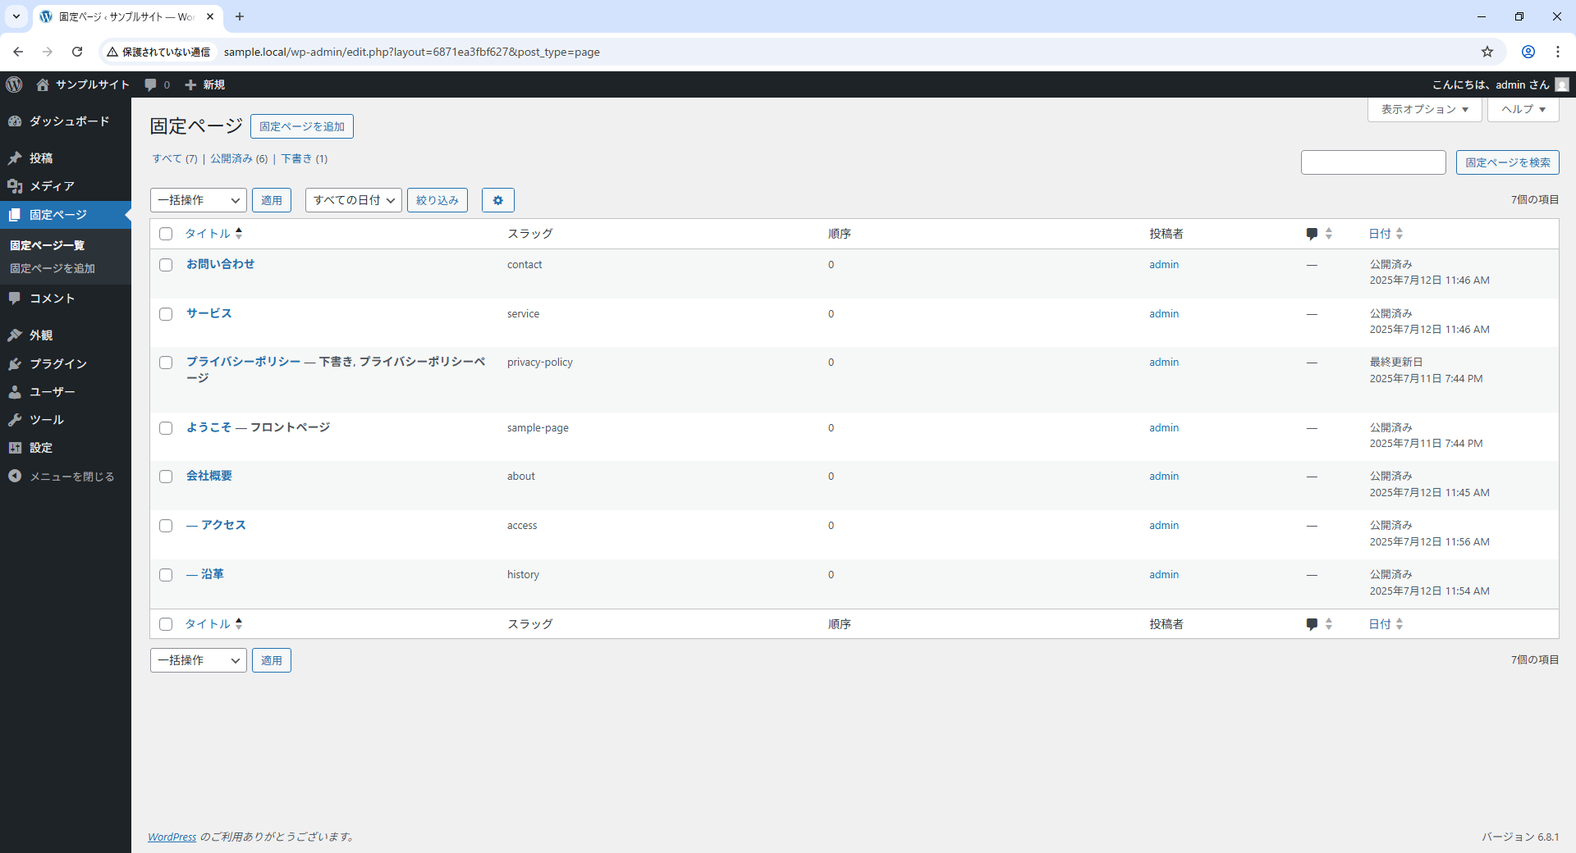Image resolution: width=1576 pixels, height=853 pixels.
Task: Expand the ヘルプ help panel
Action: click(x=1523, y=109)
